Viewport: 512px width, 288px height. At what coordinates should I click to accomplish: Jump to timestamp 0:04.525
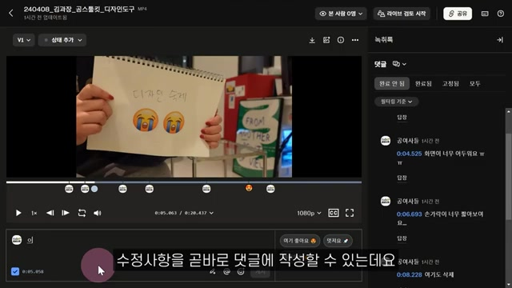click(x=409, y=154)
